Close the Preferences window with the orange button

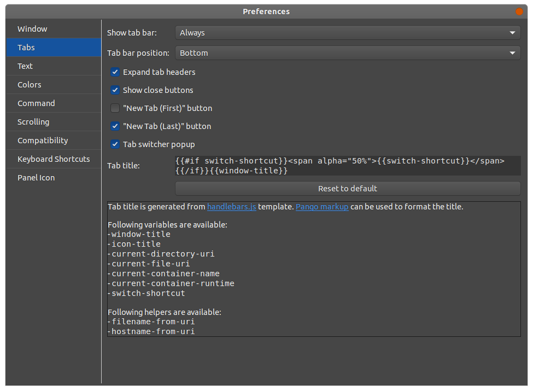519,11
